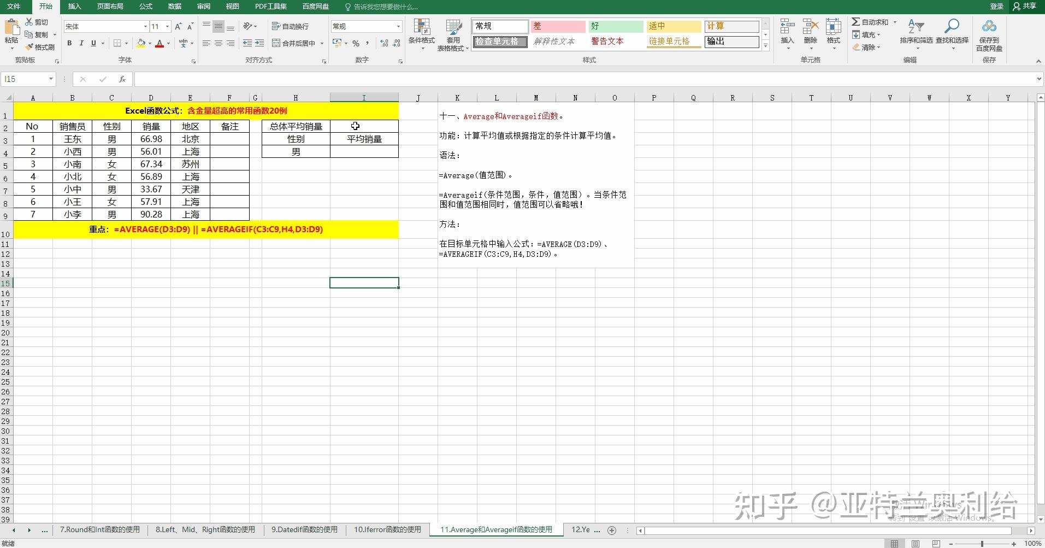Increase decimal places
Image resolution: width=1045 pixels, height=548 pixels.
coord(384,43)
